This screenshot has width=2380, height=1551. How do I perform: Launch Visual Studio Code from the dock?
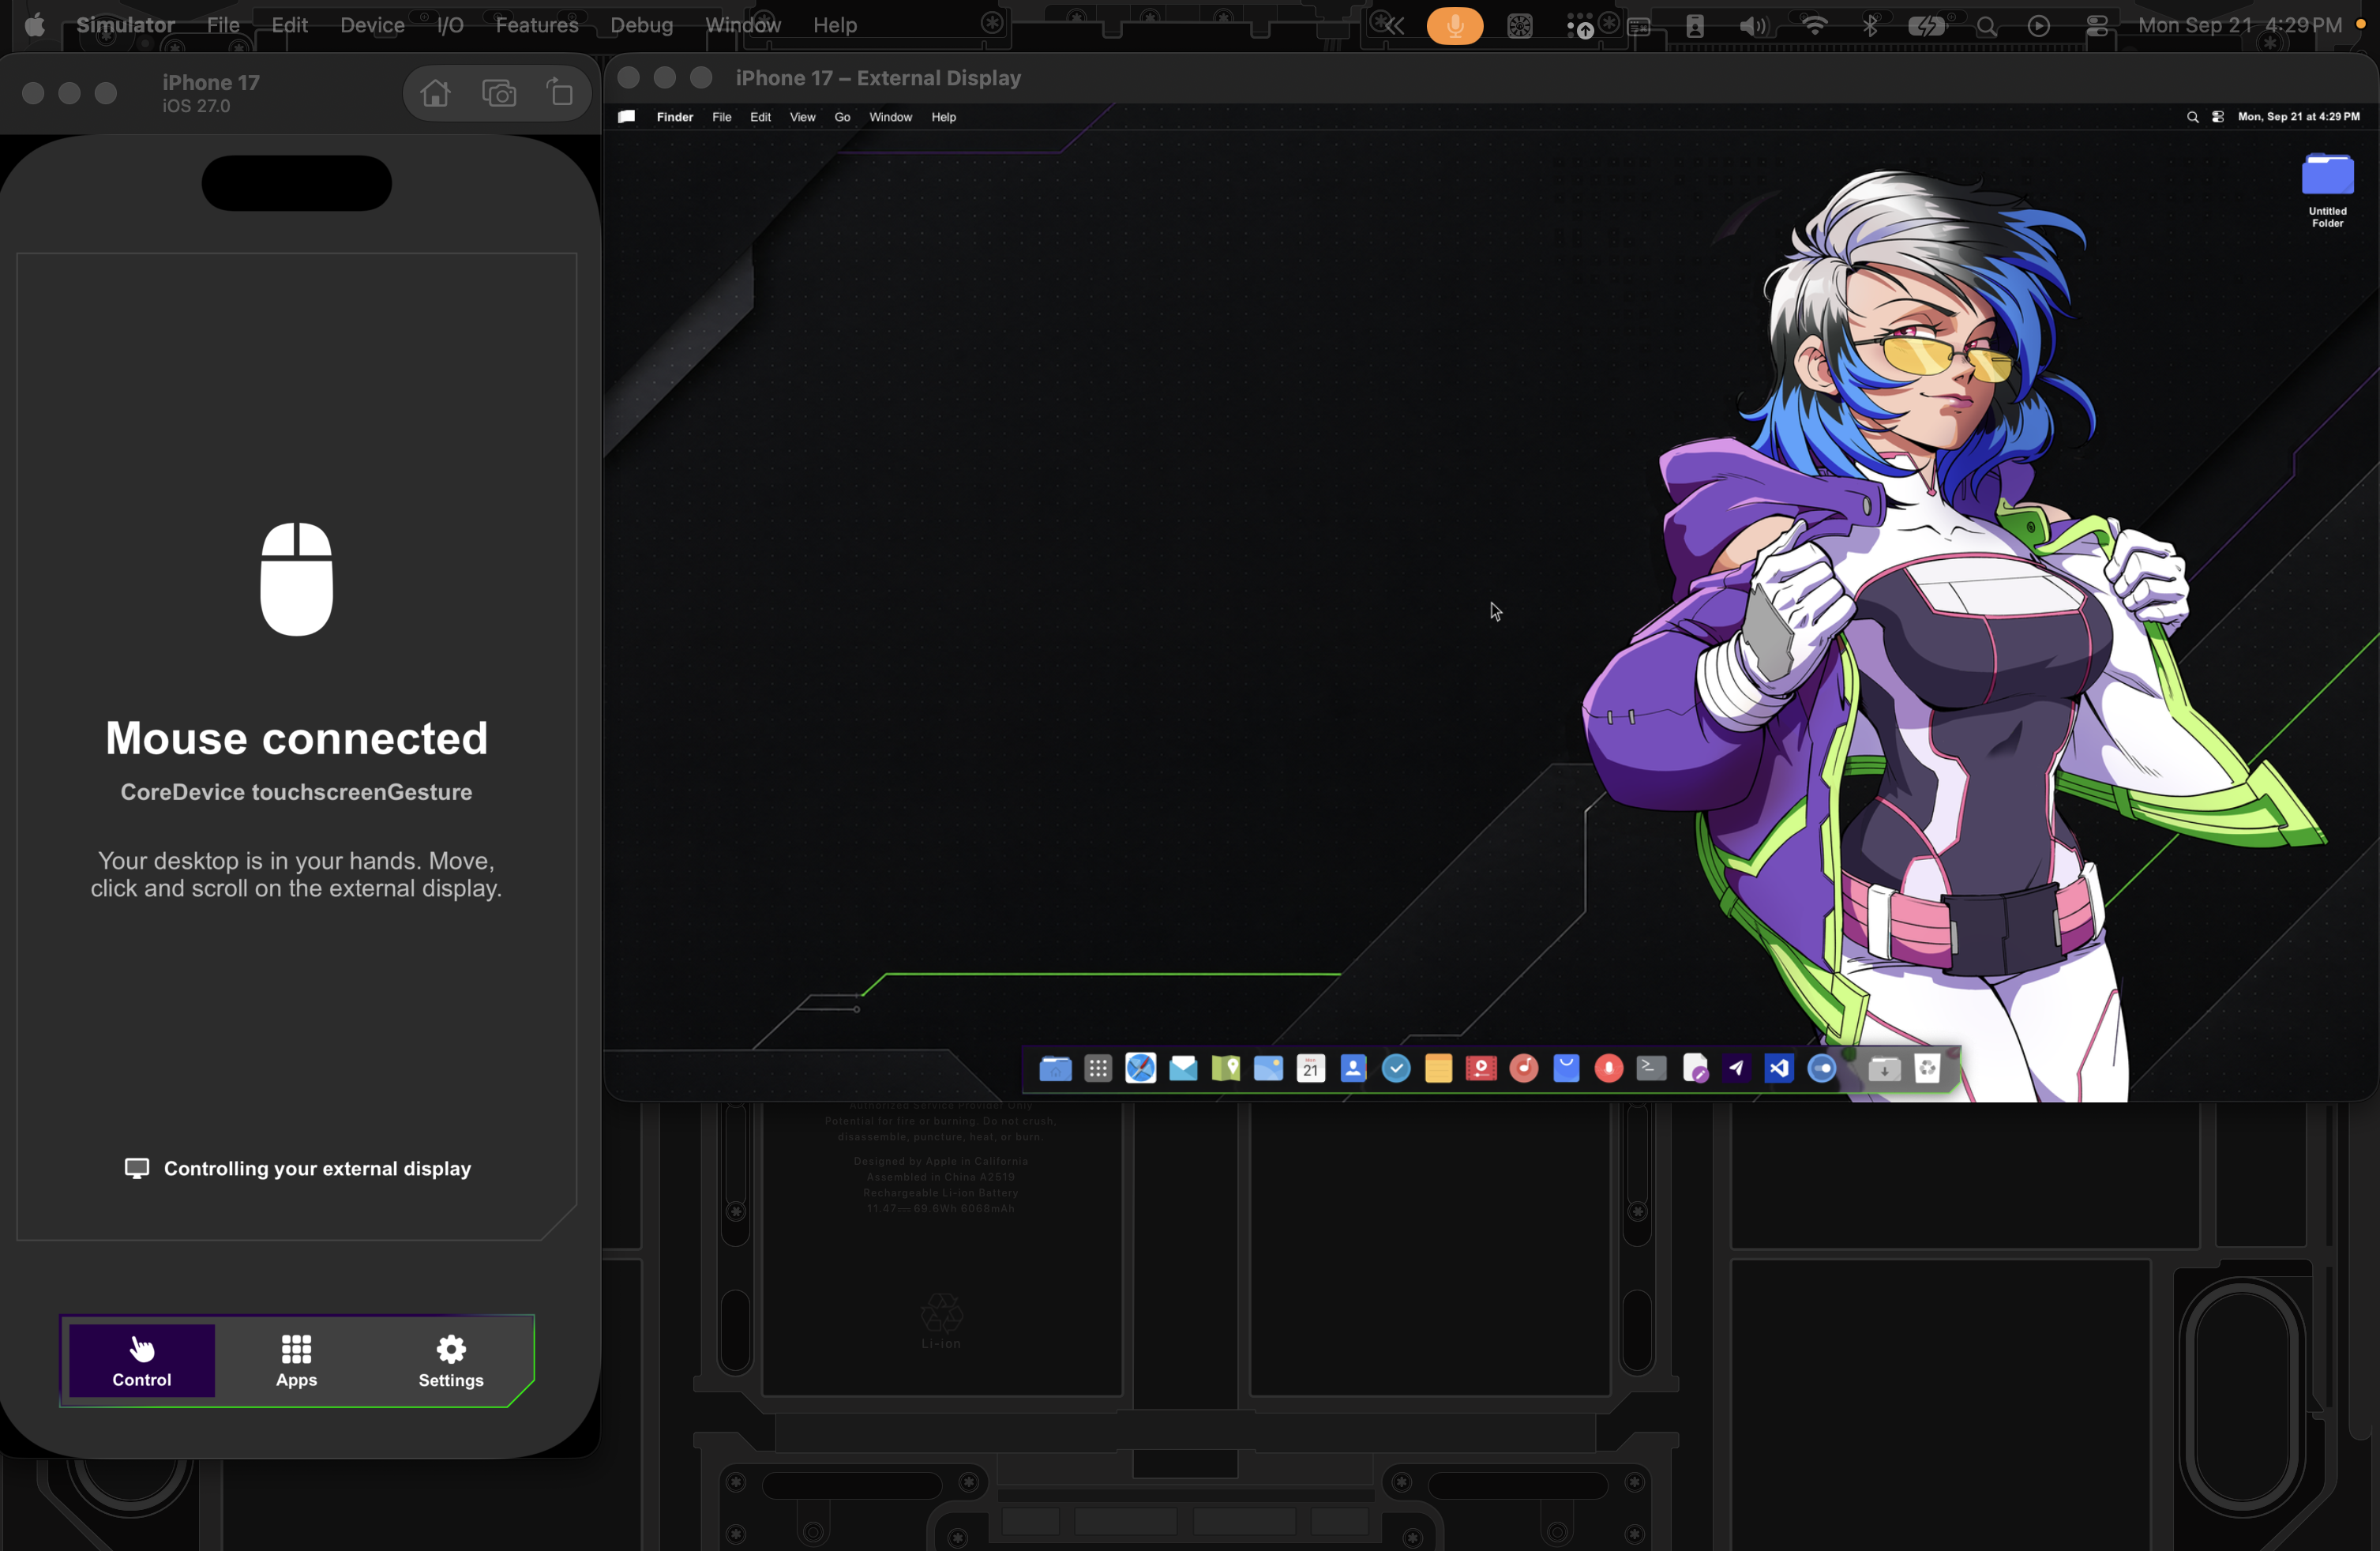pos(1779,1069)
